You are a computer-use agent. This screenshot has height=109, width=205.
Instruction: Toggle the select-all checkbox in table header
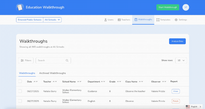click(x=20, y=81)
